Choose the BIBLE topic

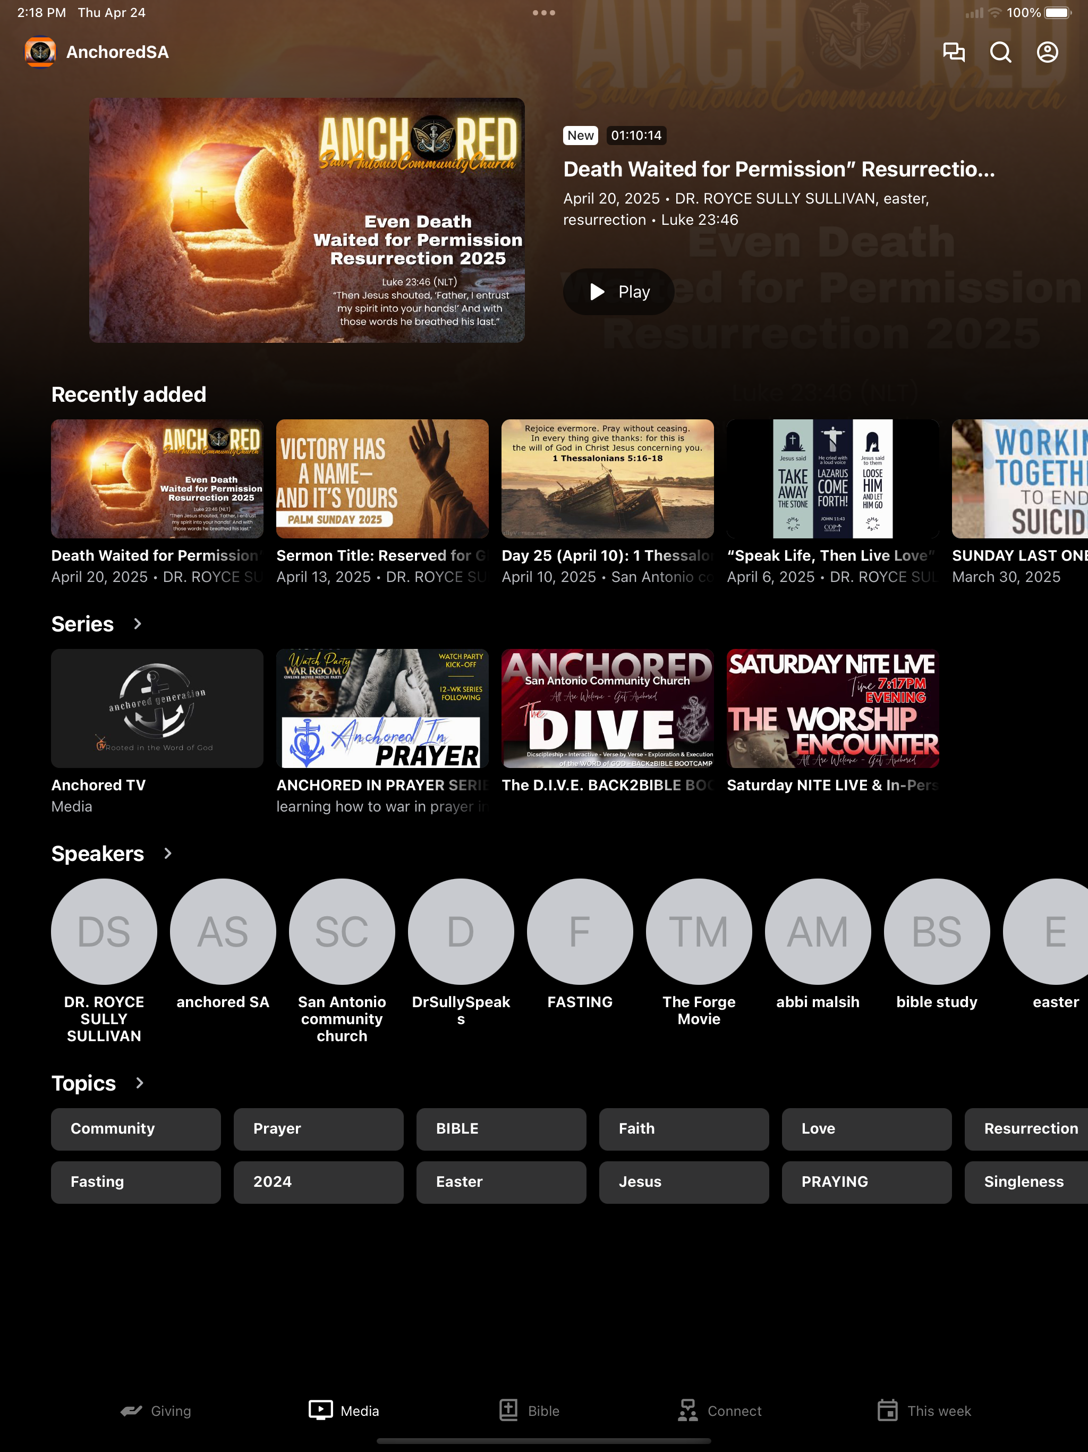(x=501, y=1129)
